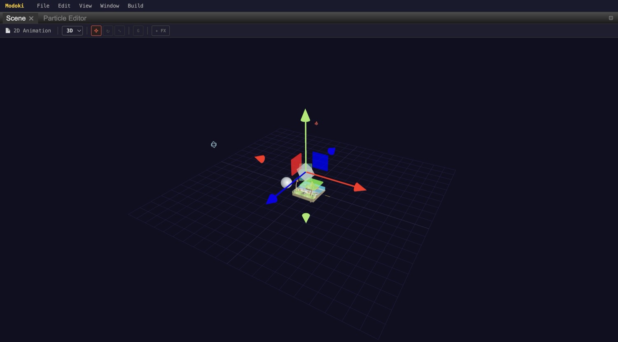This screenshot has width=618, height=342.
Task: Click the + FX button
Action: [x=161, y=31]
